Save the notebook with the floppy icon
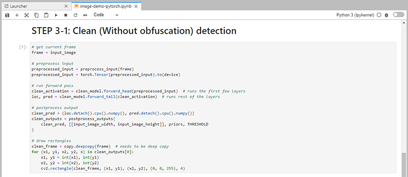The height and width of the screenshot is (177, 408). coord(7,16)
